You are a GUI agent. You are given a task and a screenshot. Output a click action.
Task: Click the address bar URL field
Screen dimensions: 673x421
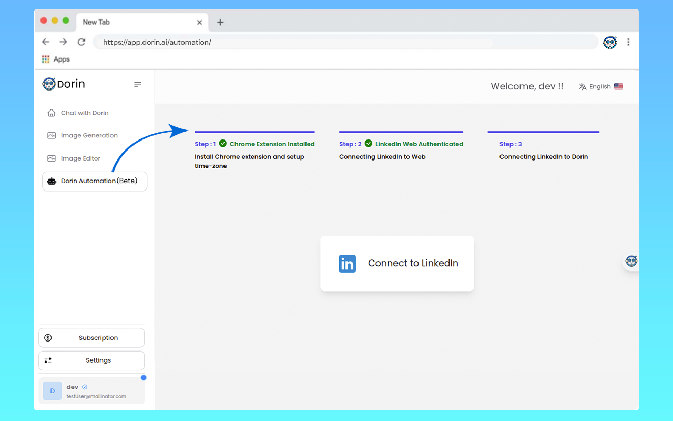342,42
